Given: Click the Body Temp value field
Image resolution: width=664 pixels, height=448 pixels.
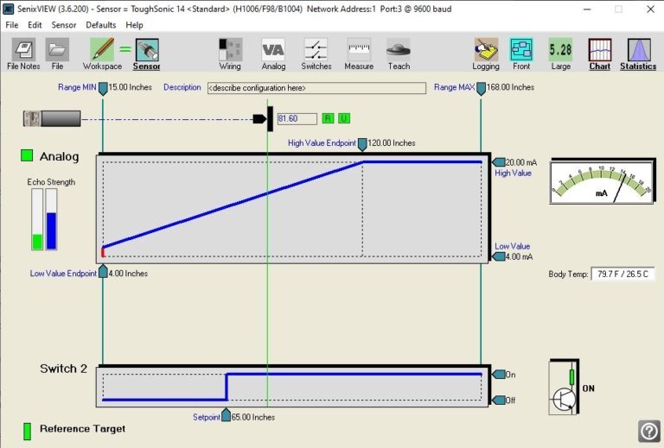Looking at the screenshot, I should click(x=622, y=274).
